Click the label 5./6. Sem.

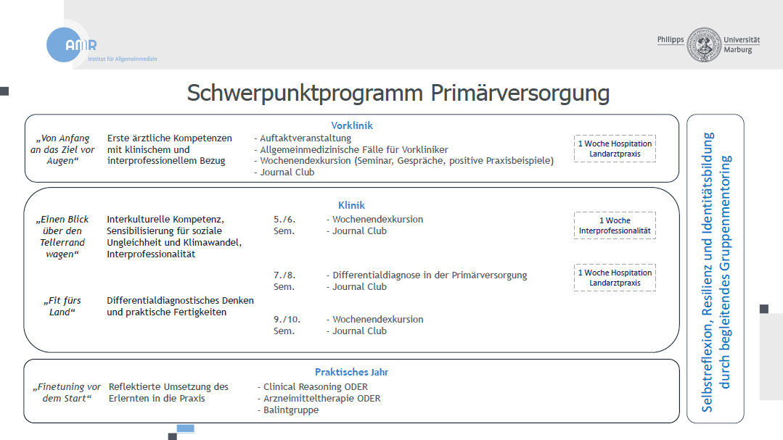(284, 225)
